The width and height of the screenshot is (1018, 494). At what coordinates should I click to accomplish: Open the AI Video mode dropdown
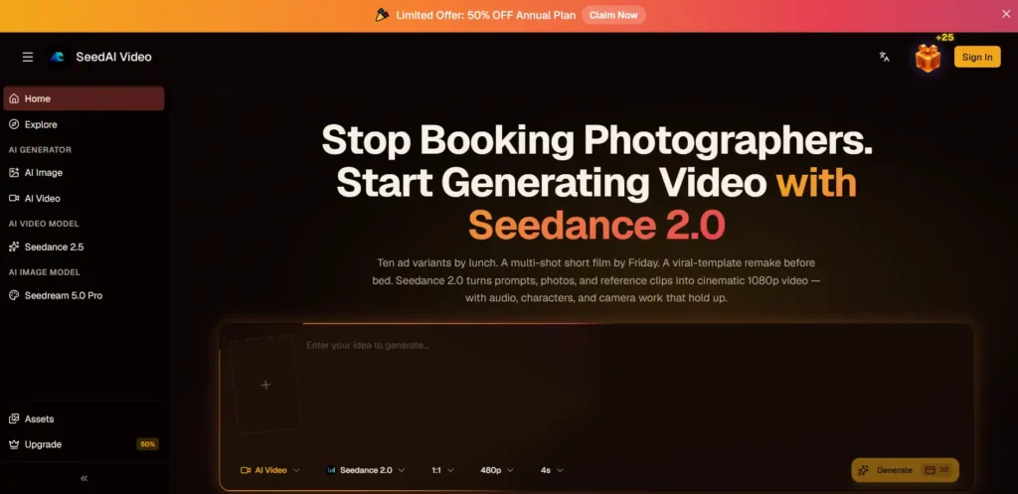[270, 470]
